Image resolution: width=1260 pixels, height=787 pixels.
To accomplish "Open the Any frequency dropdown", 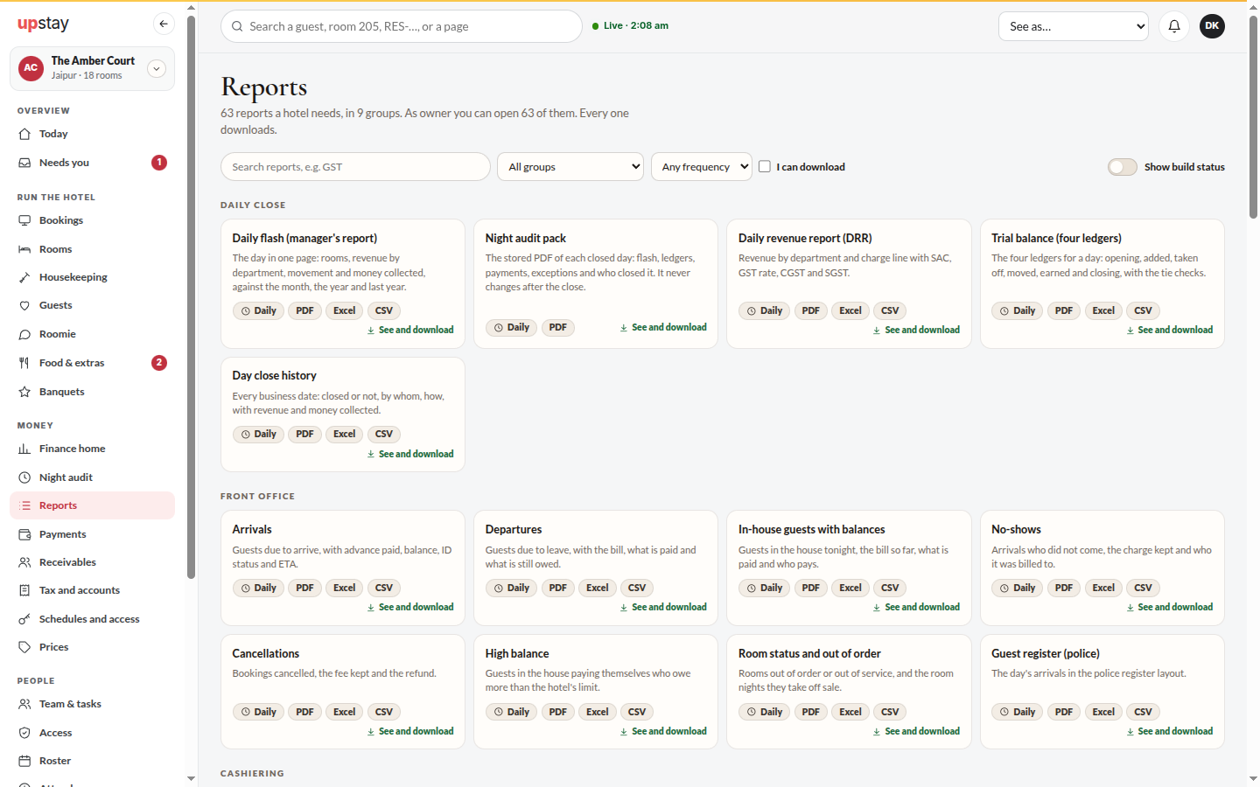I will (702, 167).
